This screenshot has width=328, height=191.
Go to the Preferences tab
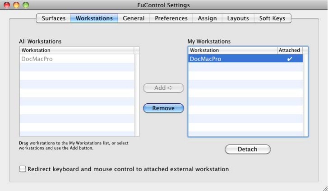171,18
